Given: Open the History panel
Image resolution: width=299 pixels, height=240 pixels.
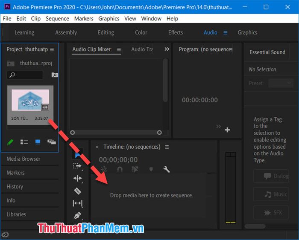Looking at the screenshot, I should pos(15,187).
